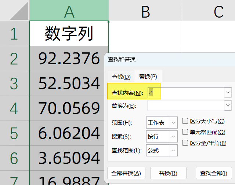Click cell containing 数字列
This screenshot has height=185, width=235.
69,33
